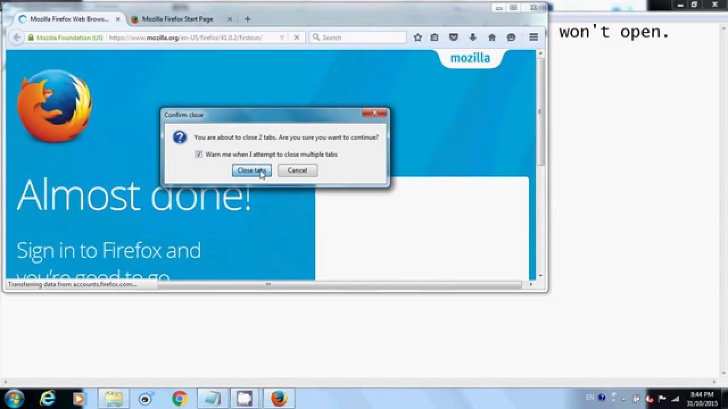The image size is (728, 409).
Task: Open the Hello chat bubble icon
Action: pos(511,37)
